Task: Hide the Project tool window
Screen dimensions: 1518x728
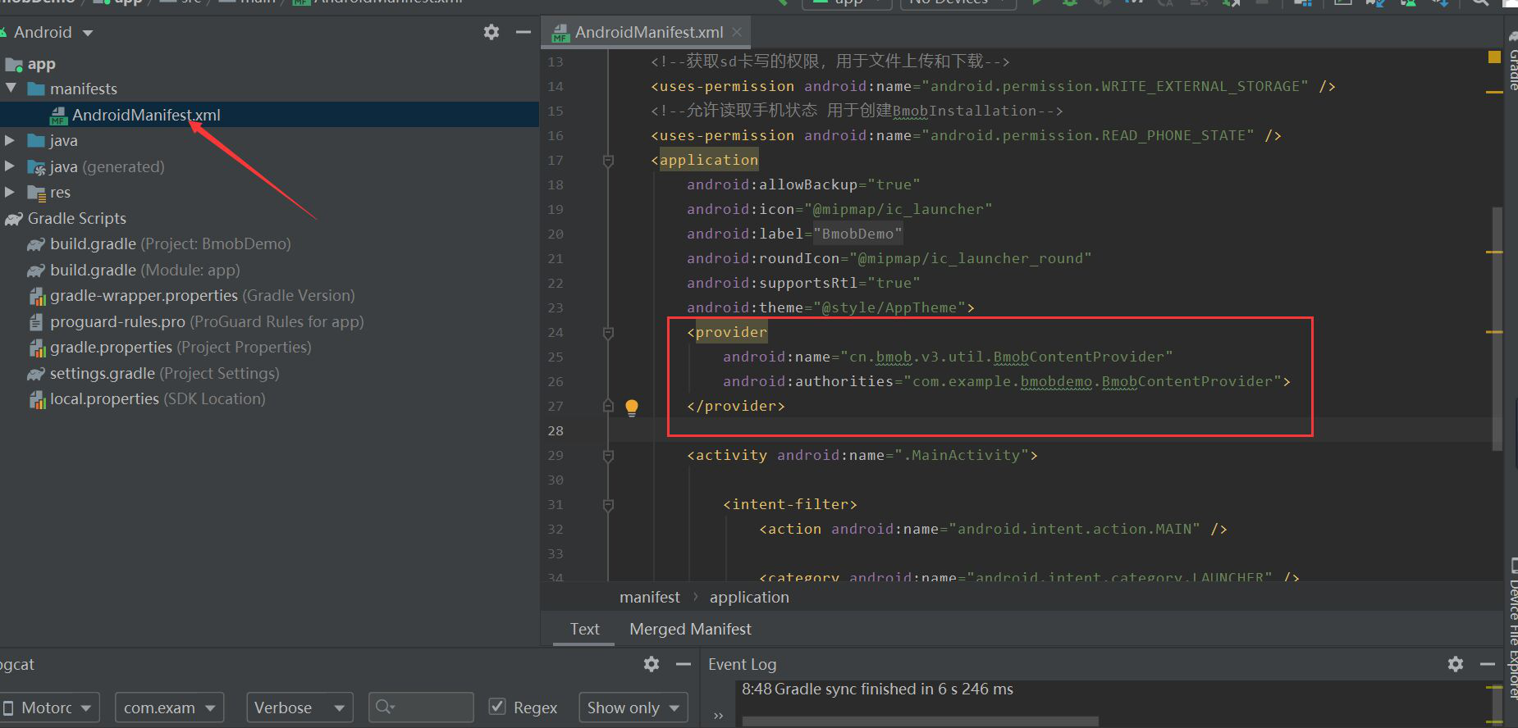Action: tap(524, 32)
